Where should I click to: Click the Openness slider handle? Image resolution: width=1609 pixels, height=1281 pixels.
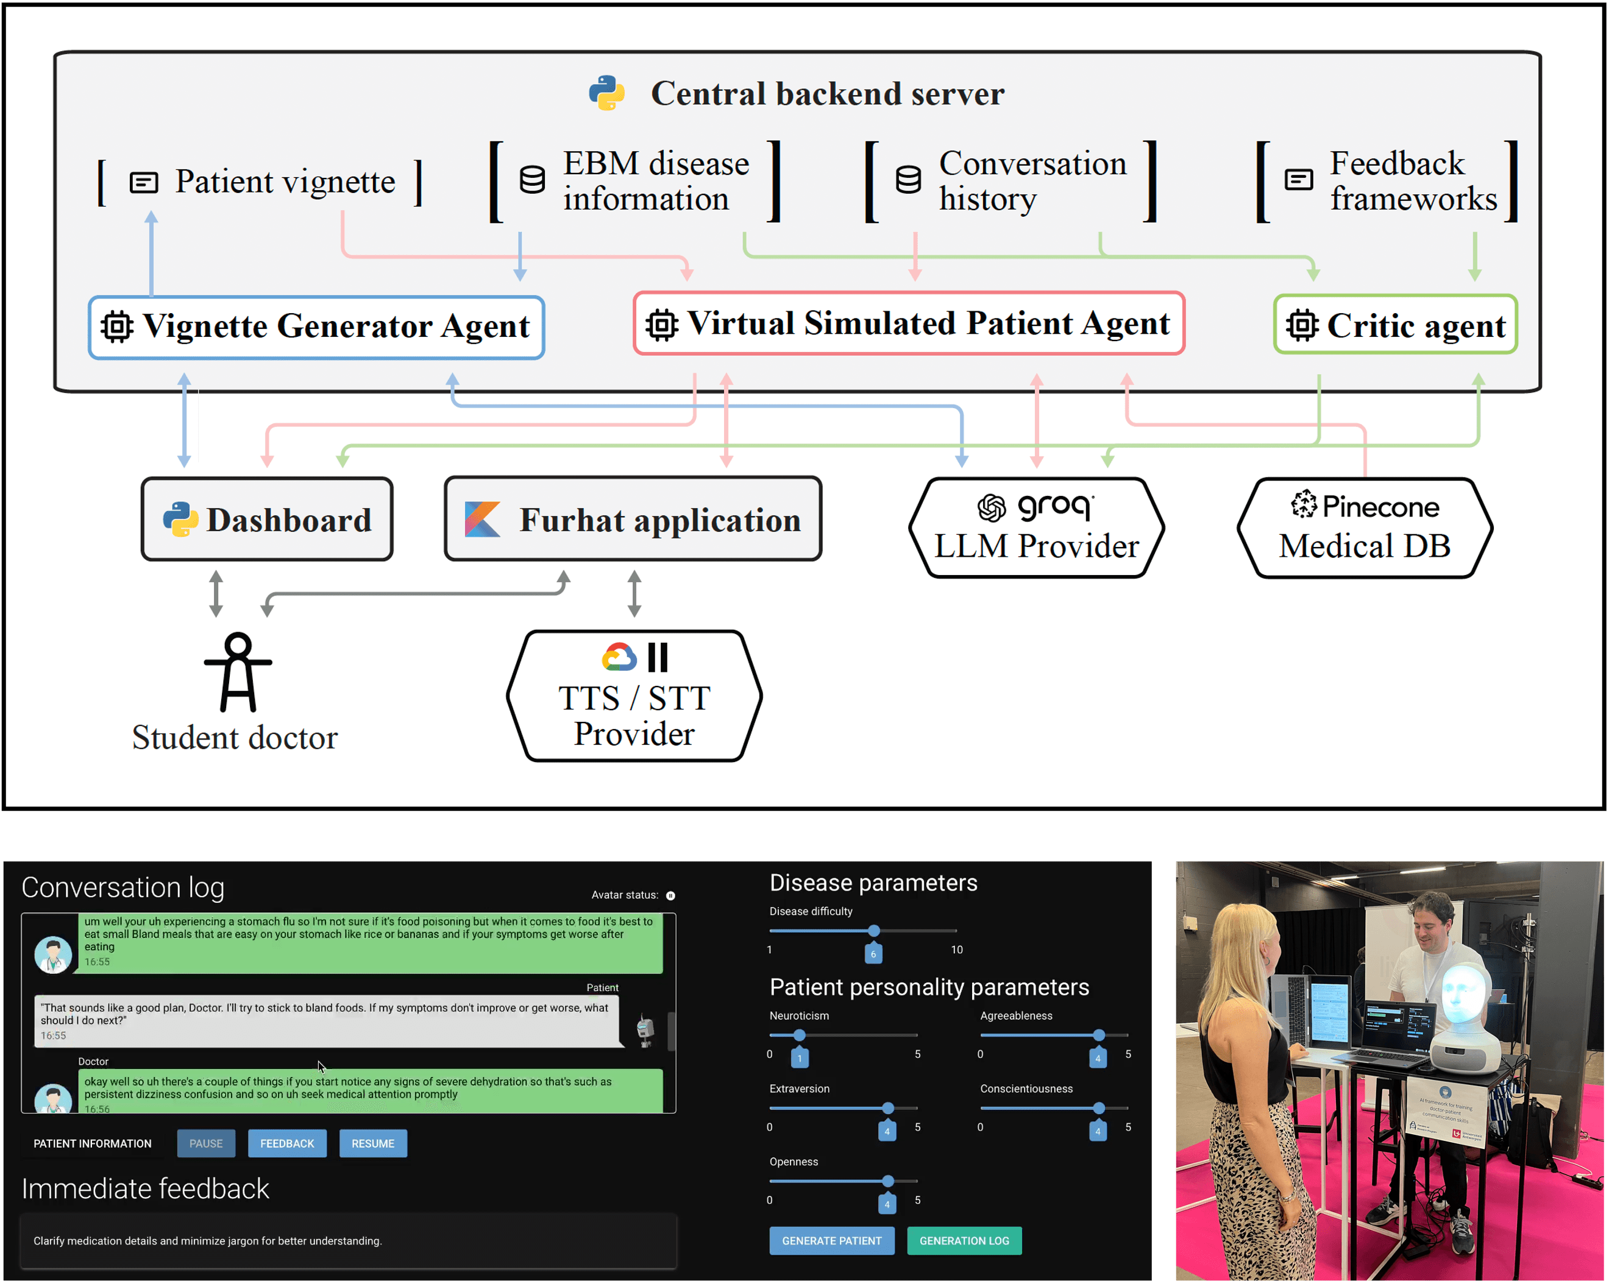(888, 1181)
